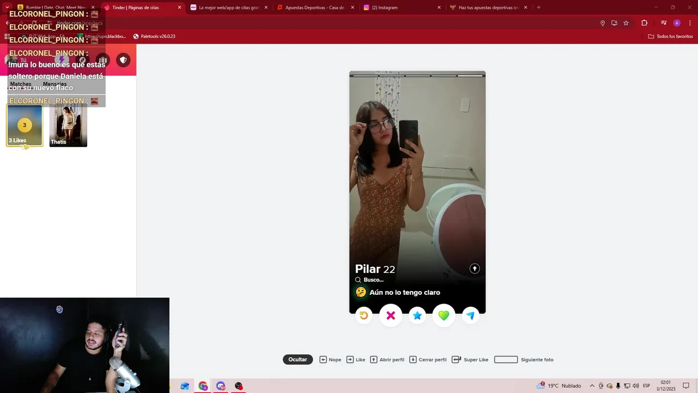Open the network tray icon

coord(627,386)
